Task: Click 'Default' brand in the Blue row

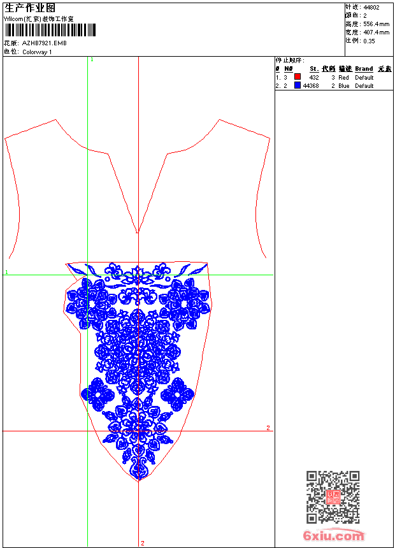Action: [364, 86]
